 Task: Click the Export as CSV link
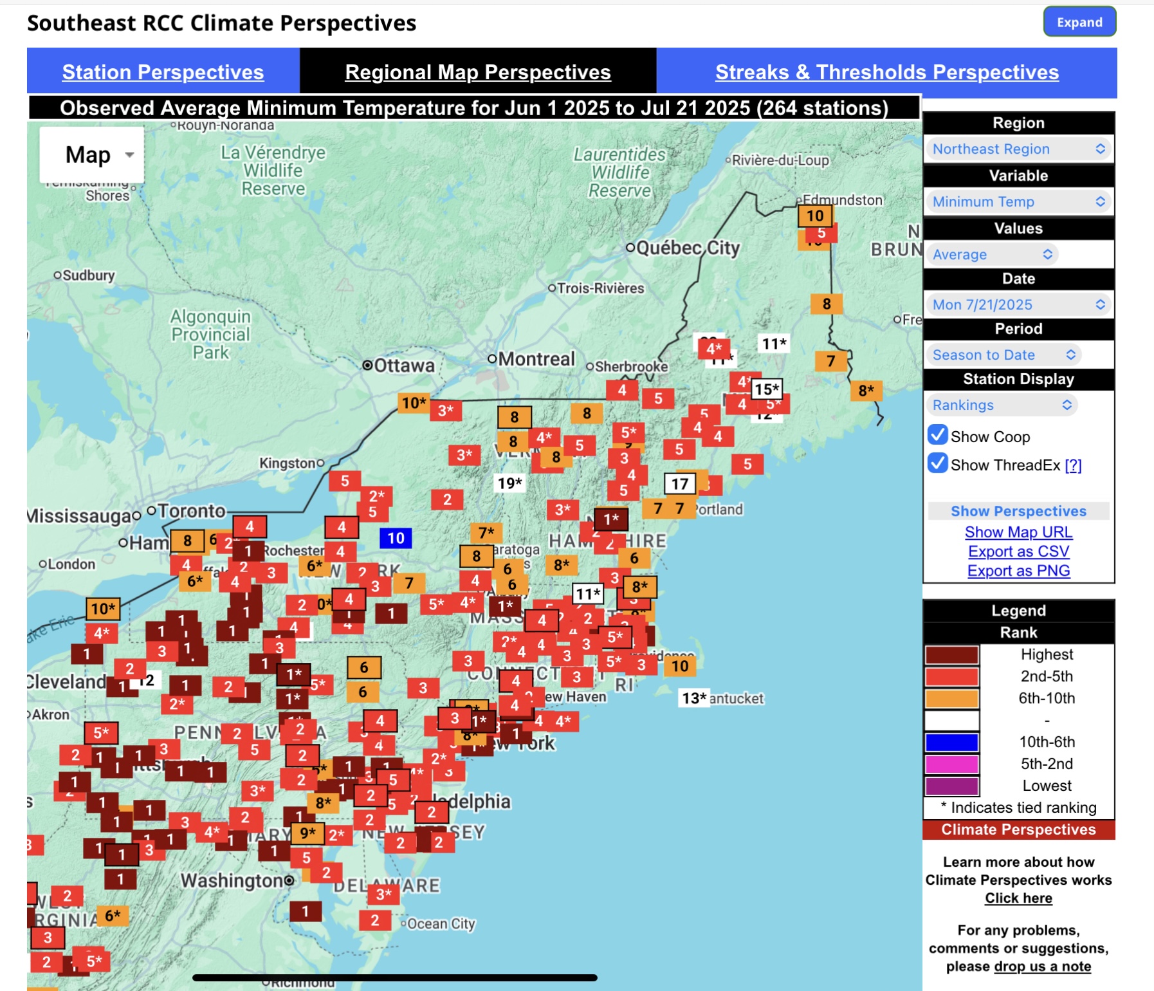tap(1019, 551)
